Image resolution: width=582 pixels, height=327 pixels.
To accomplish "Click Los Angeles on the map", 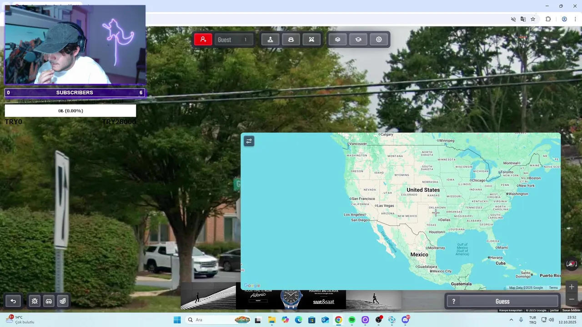I will (x=355, y=214).
